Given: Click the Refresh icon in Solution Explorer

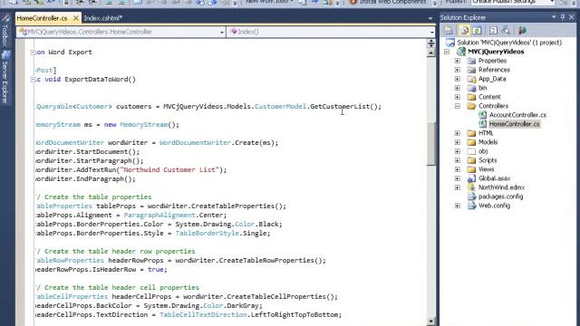Looking at the screenshot, I should click(x=478, y=30).
